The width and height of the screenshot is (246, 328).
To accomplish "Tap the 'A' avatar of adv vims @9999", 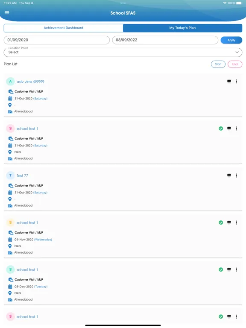I will coord(10,82).
